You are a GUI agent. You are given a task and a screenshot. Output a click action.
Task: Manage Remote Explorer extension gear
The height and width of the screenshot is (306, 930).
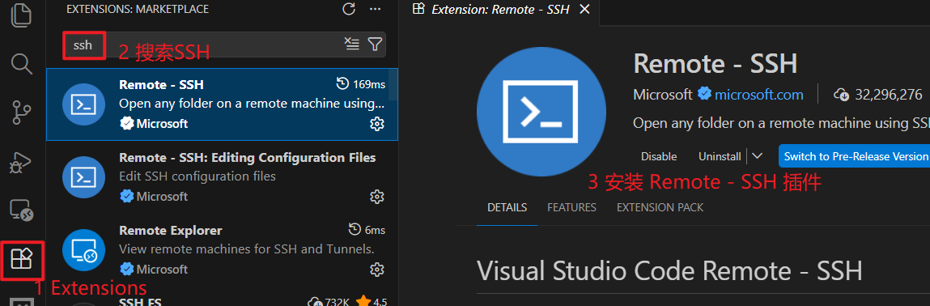click(376, 270)
